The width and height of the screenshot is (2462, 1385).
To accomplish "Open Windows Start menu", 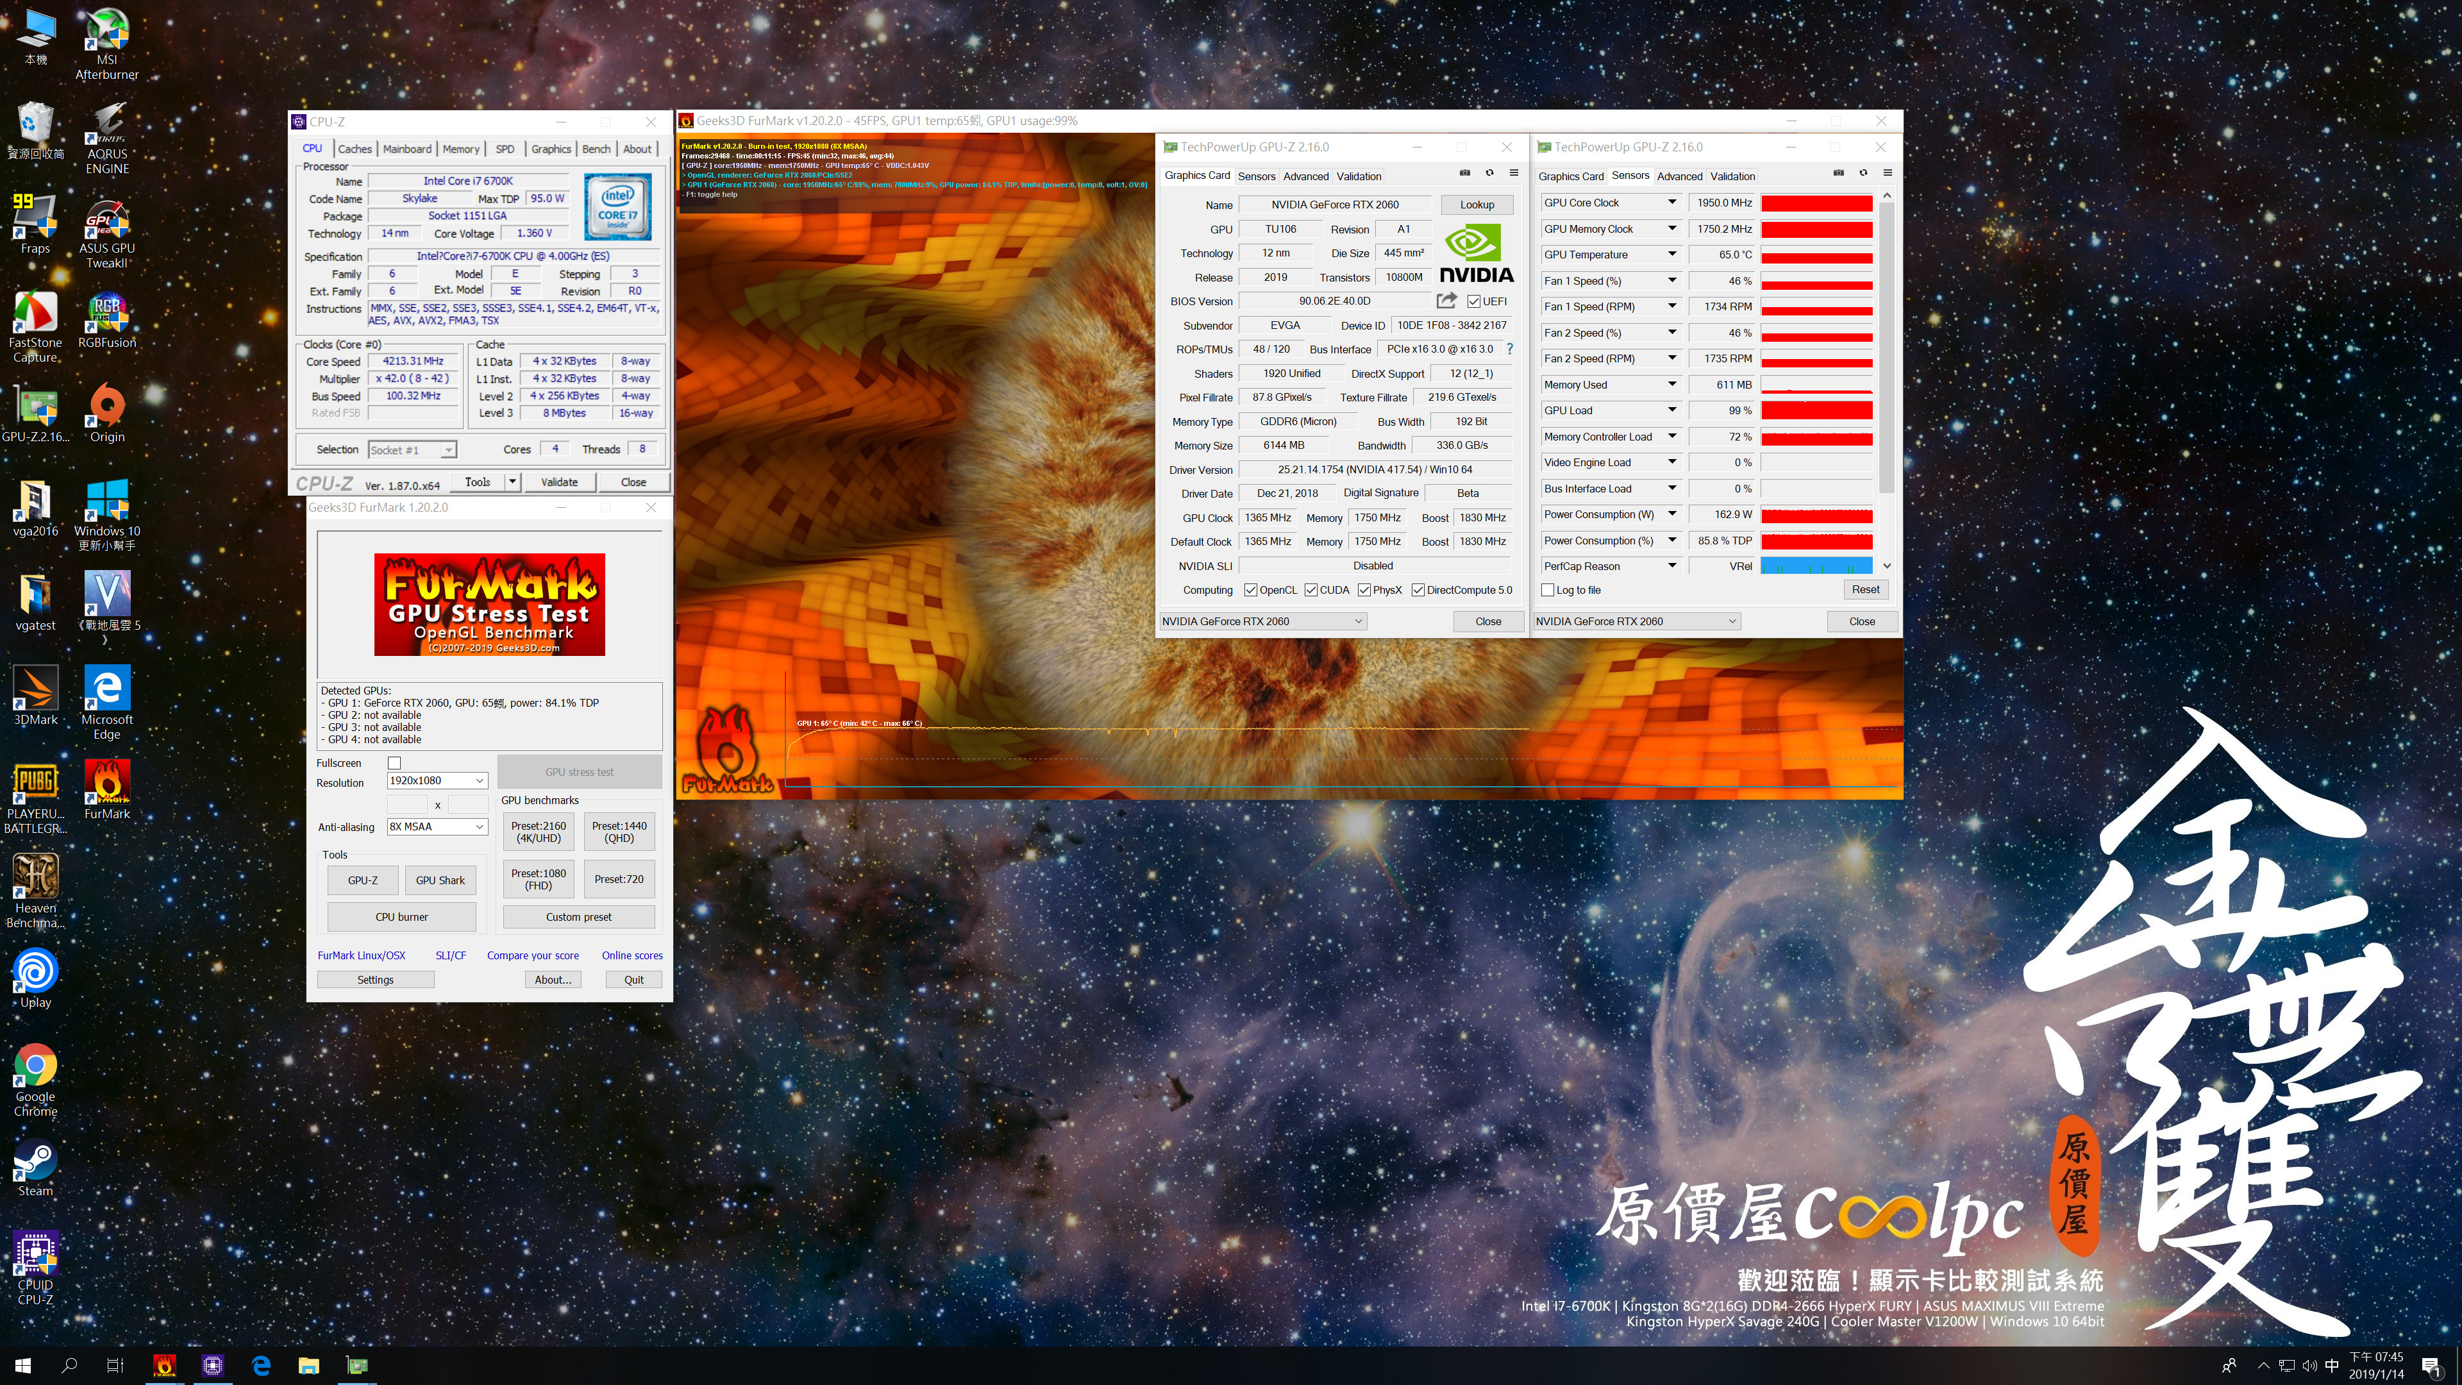I will point(23,1365).
